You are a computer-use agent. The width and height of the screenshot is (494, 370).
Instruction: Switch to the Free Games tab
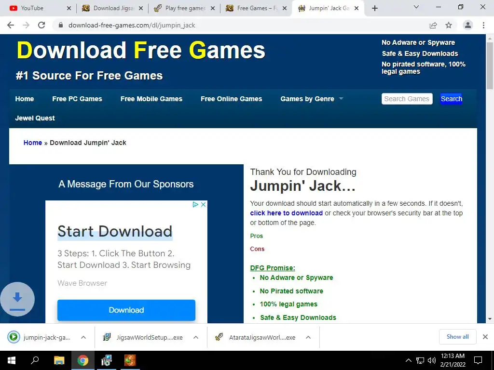click(252, 8)
